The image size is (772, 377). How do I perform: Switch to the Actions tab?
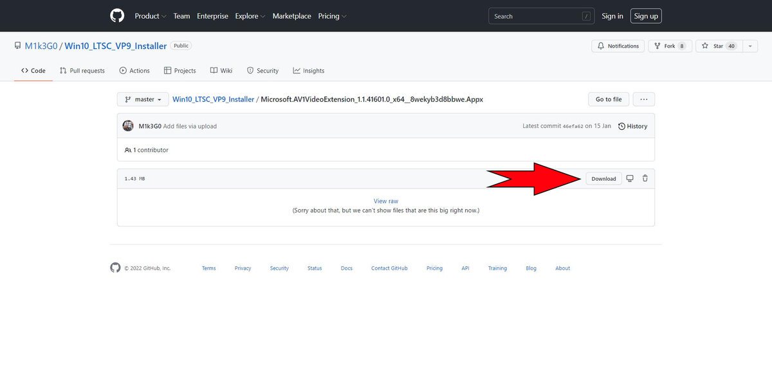click(x=134, y=71)
